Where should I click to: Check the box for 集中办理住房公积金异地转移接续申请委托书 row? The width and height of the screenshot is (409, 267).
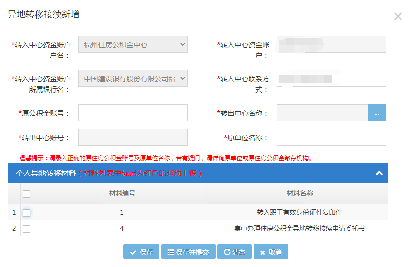click(x=26, y=229)
